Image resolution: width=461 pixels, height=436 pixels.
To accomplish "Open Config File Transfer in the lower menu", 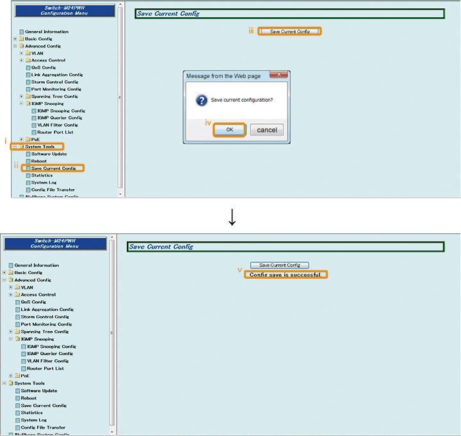I will click(43, 428).
